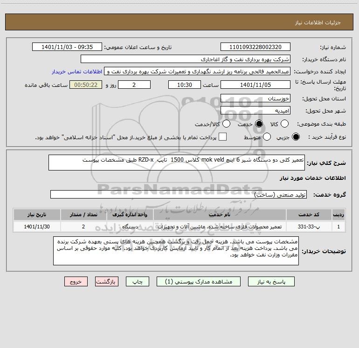The image size is (359, 348).
Task: Open اطلاعات تماس خریدار link
Action: pos(77,71)
